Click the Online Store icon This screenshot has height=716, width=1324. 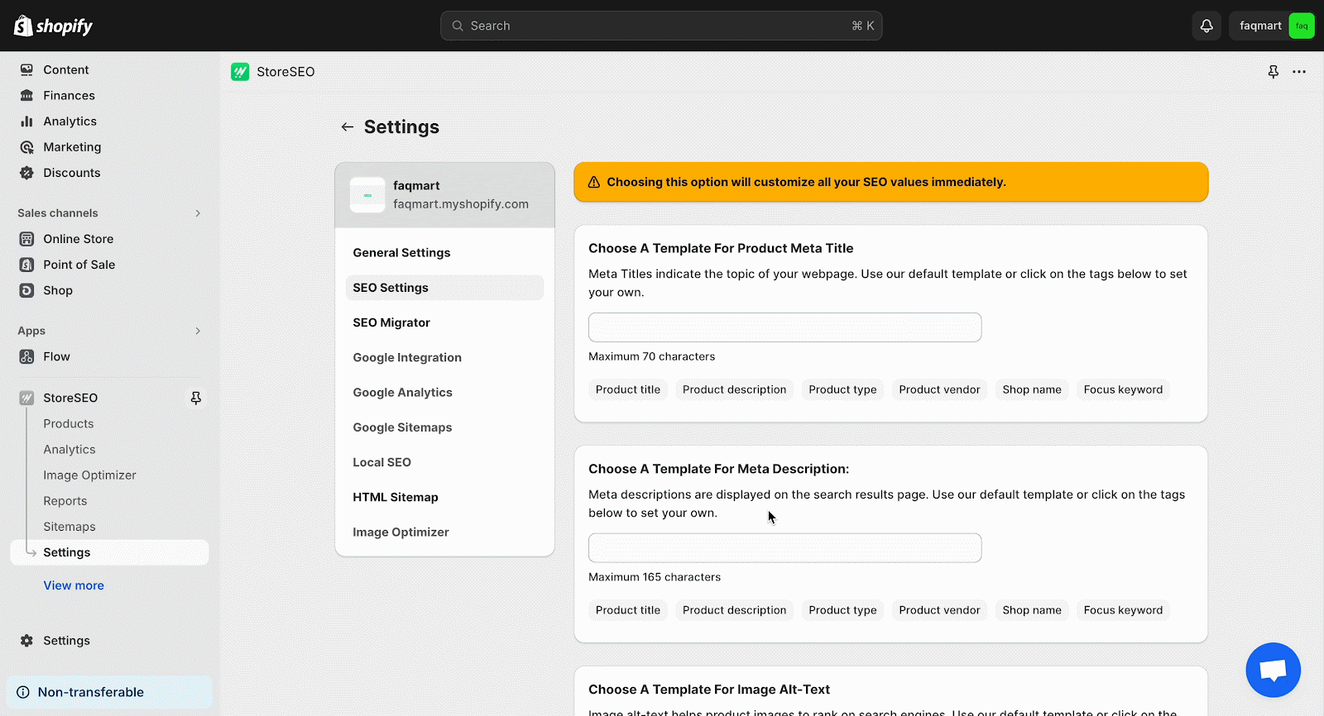(26, 239)
